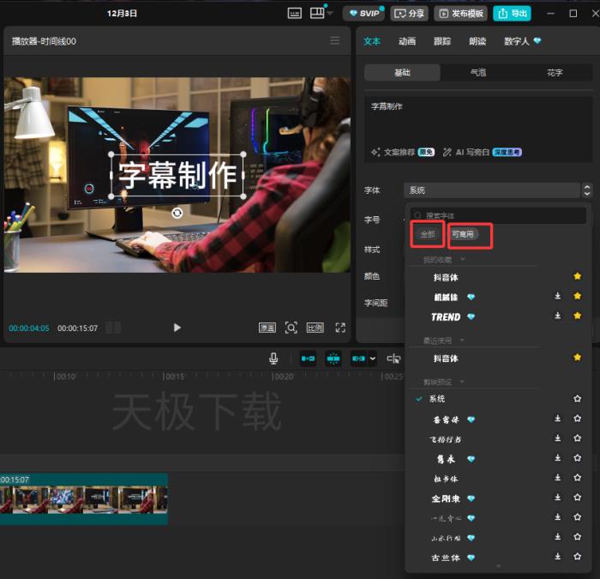Click the 导出 export button
The image size is (600, 579).
pos(512,14)
